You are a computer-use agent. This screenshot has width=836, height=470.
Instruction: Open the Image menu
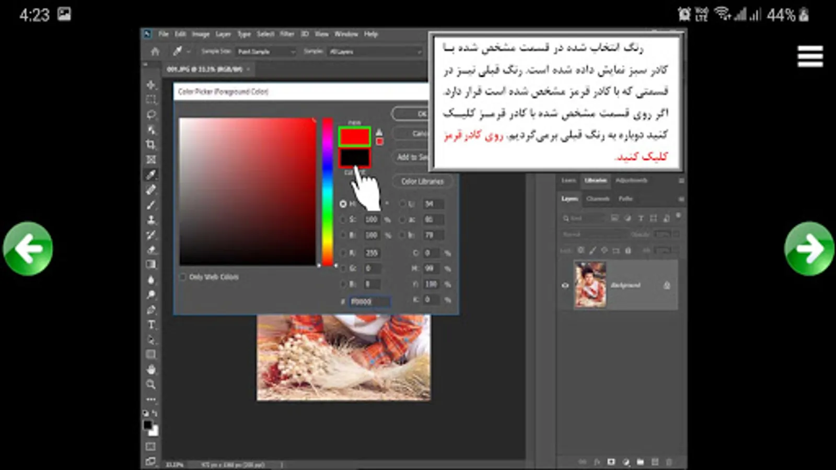coord(201,34)
